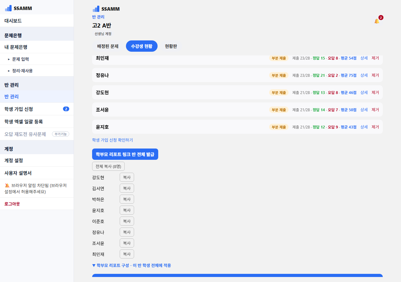This screenshot has width=401, height=282.
Task: Copy report link for 최민재
Action: tap(127, 254)
